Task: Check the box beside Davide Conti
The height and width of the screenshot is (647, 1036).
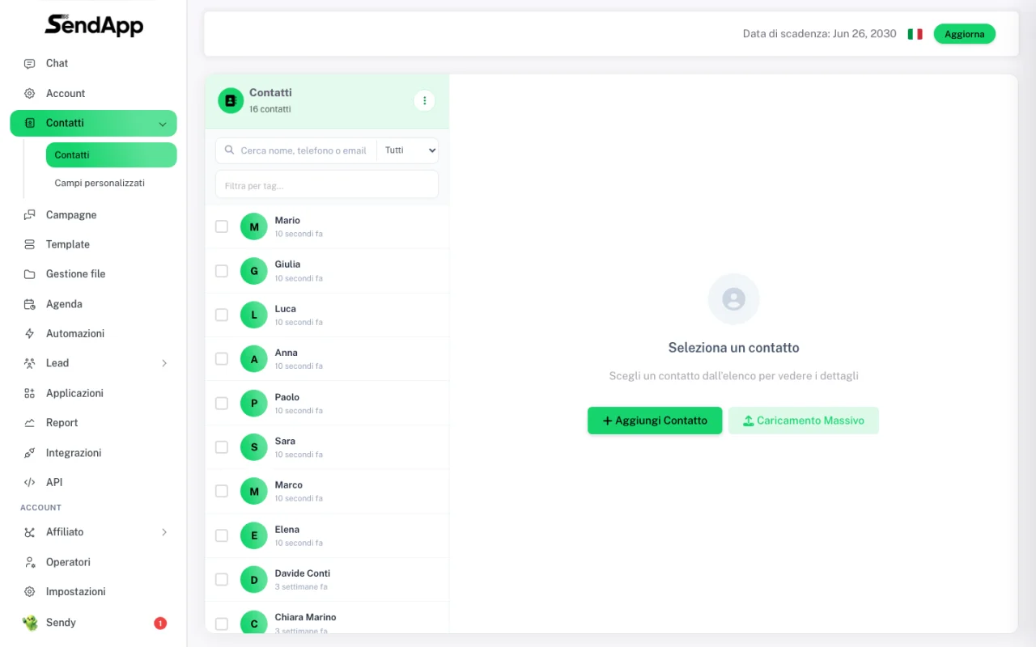Action: point(222,579)
